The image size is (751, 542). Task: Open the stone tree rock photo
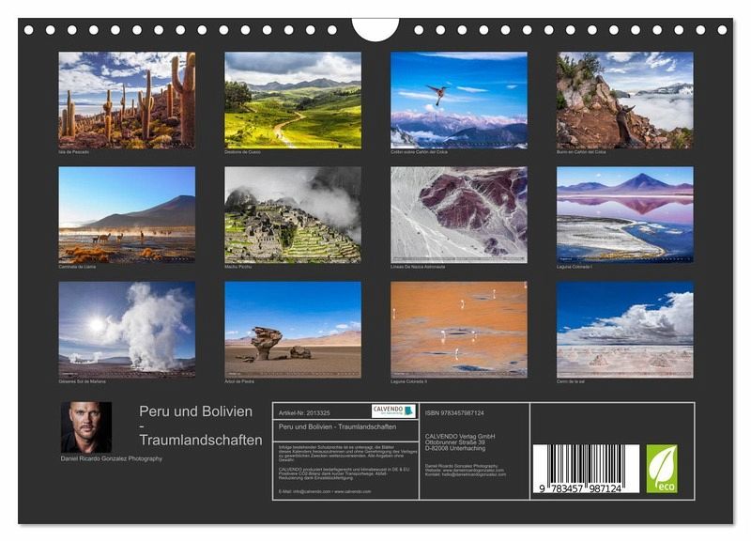(293, 330)
